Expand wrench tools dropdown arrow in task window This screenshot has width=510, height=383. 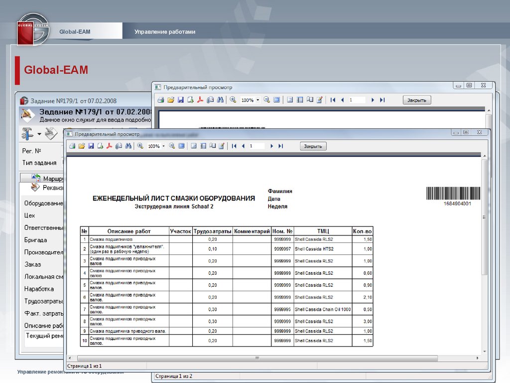39,134
